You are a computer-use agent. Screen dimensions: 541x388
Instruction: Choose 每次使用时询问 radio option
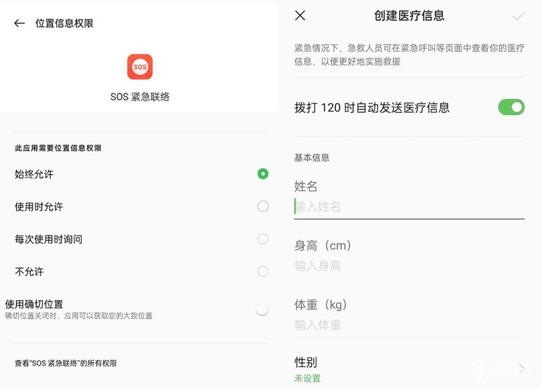click(263, 239)
